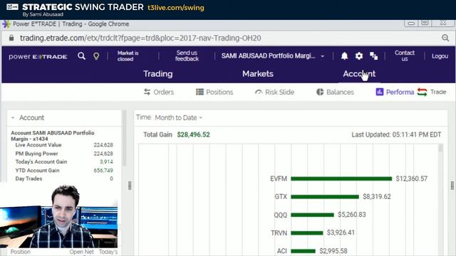Click the Contact us link
Viewport: 456px width, 256px height.
pyautogui.click(x=405, y=55)
